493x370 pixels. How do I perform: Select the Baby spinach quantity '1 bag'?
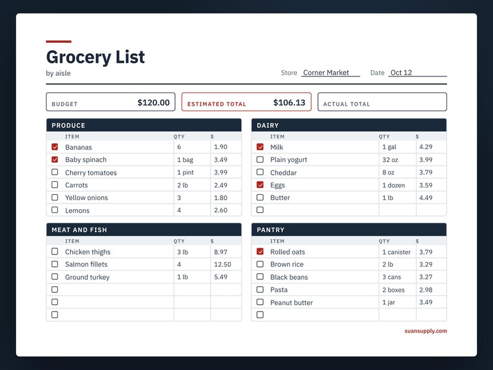pyautogui.click(x=185, y=160)
